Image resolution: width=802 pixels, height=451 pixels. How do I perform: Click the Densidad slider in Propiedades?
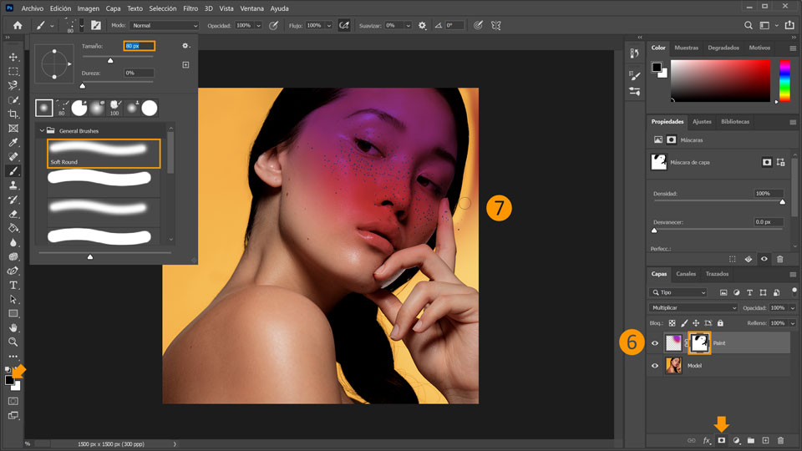coord(718,202)
